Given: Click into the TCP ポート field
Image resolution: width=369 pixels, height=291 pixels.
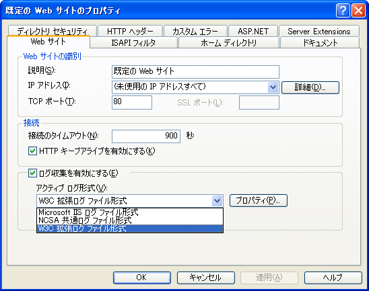Looking at the screenshot, I should click(x=132, y=102).
